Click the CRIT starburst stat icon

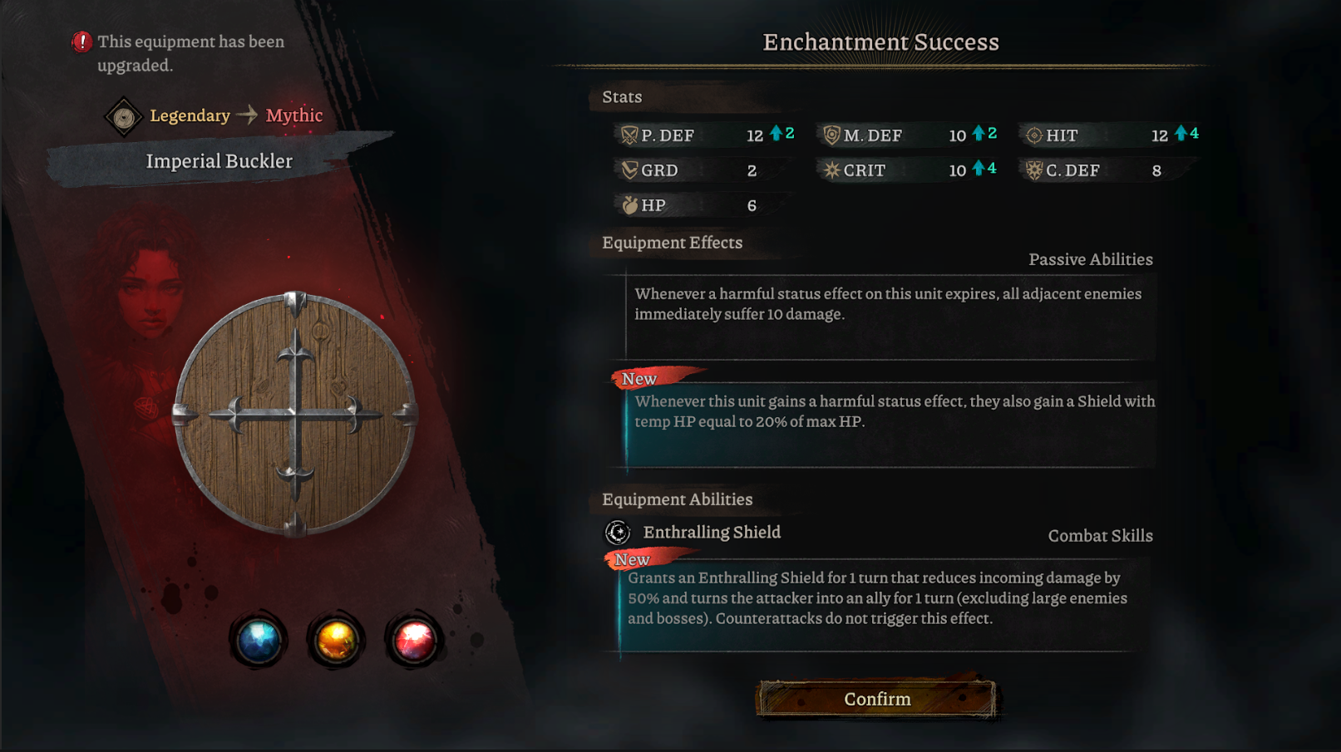tap(831, 170)
